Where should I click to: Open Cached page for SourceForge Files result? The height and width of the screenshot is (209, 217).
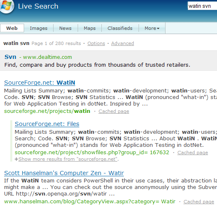pyautogui.click(x=192, y=153)
